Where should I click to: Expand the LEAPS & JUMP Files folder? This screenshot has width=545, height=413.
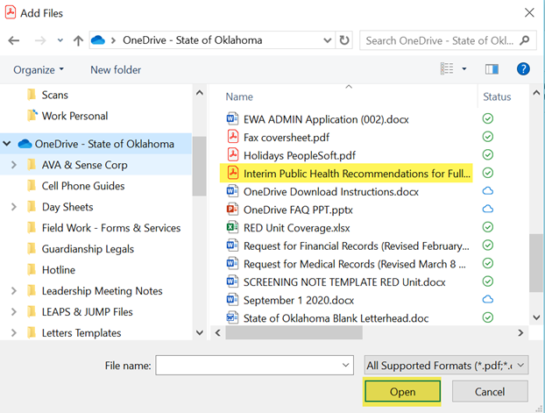13,311
